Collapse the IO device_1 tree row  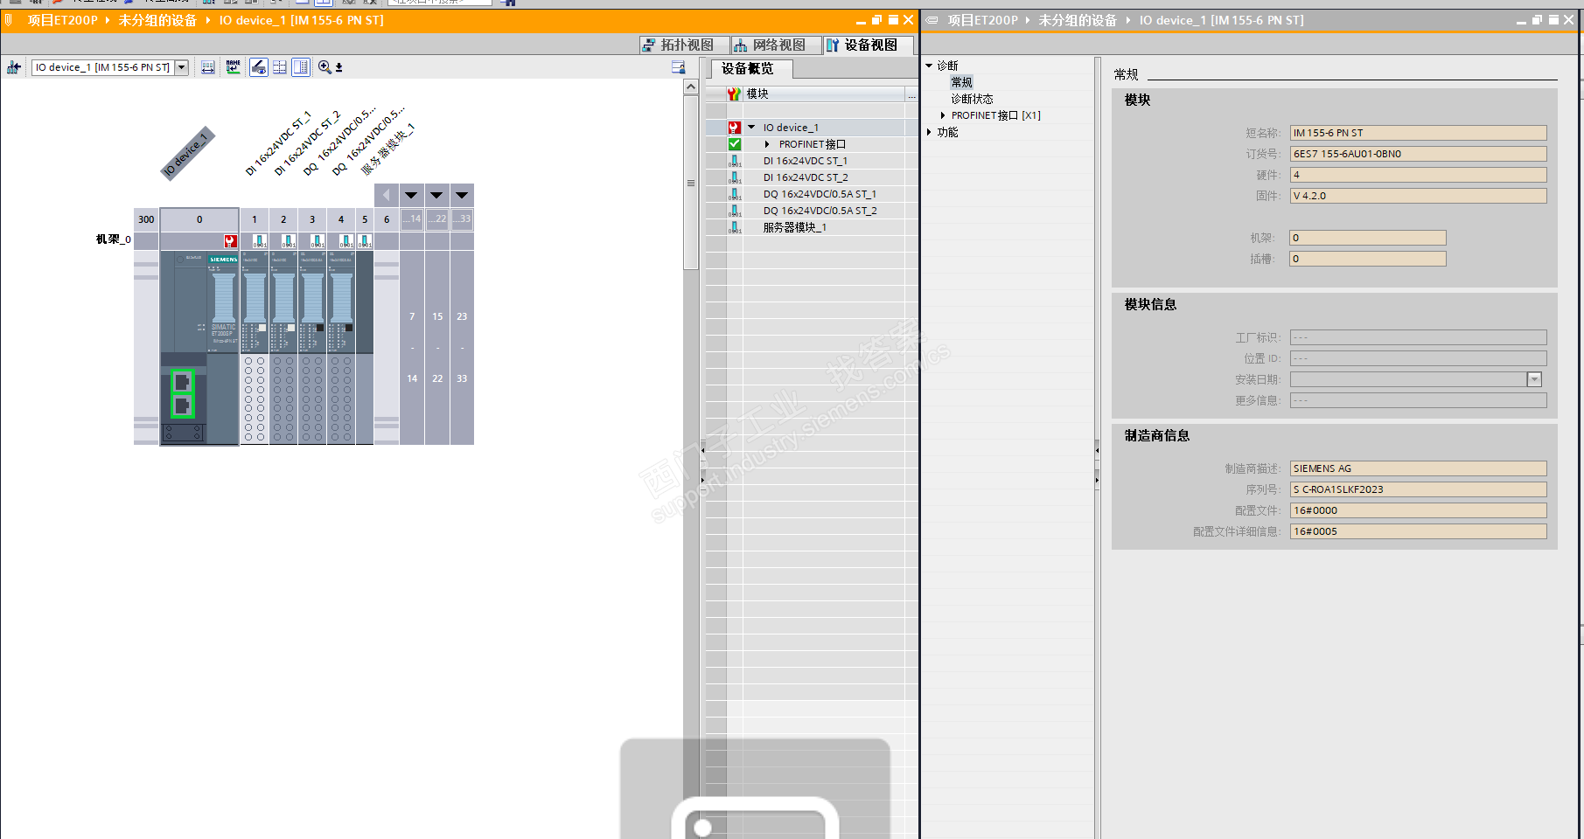tap(751, 128)
